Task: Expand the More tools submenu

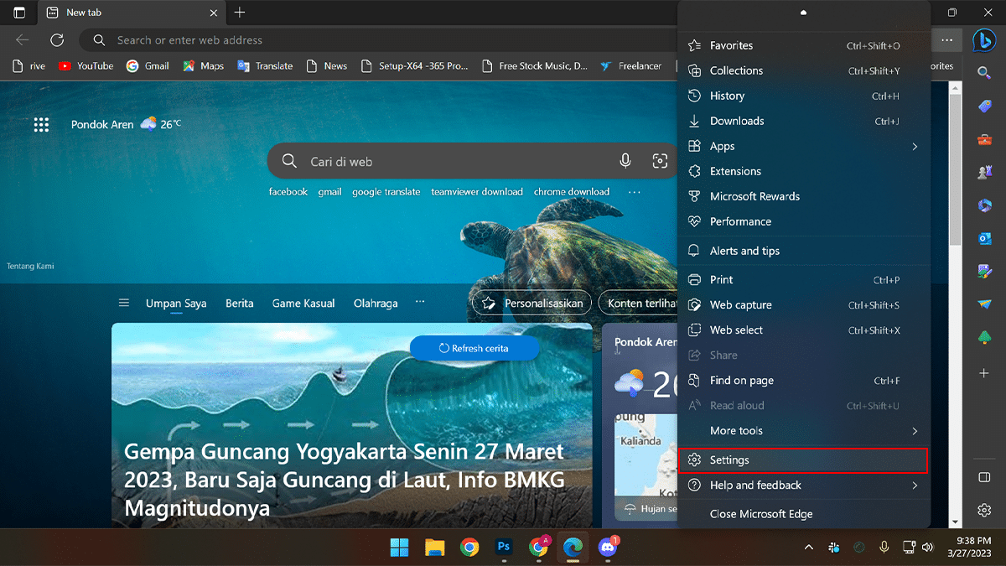Action: point(915,431)
